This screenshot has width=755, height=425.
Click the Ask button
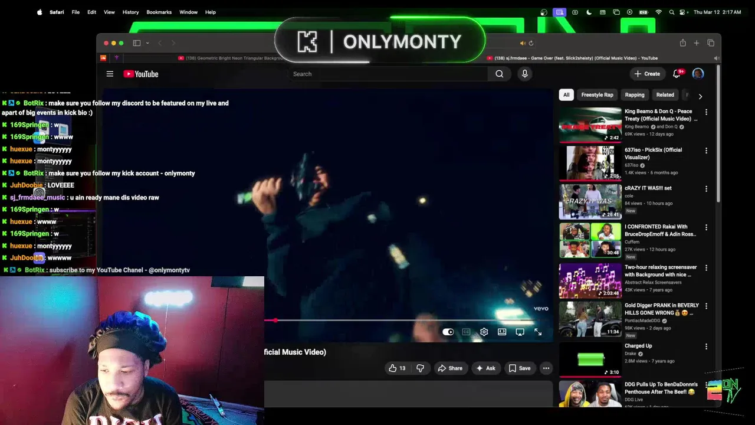pyautogui.click(x=485, y=368)
